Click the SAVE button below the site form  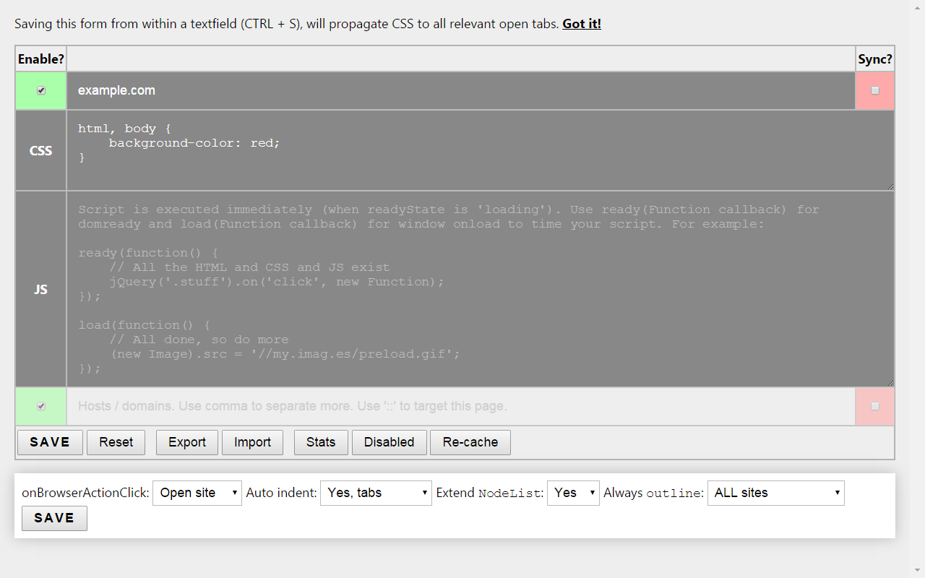[50, 442]
